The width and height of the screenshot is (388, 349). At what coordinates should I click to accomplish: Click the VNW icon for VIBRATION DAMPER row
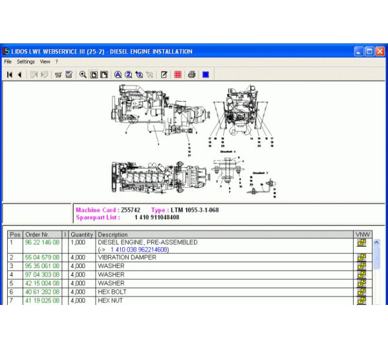click(x=361, y=258)
